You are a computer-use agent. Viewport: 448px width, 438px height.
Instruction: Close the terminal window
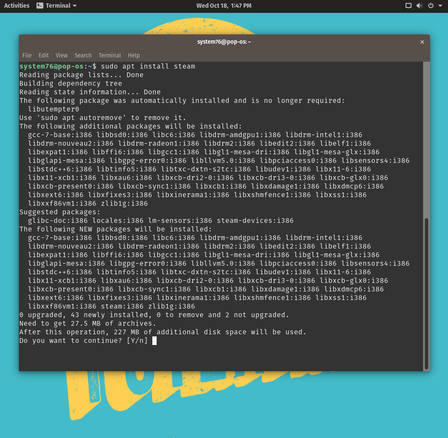tap(422, 42)
